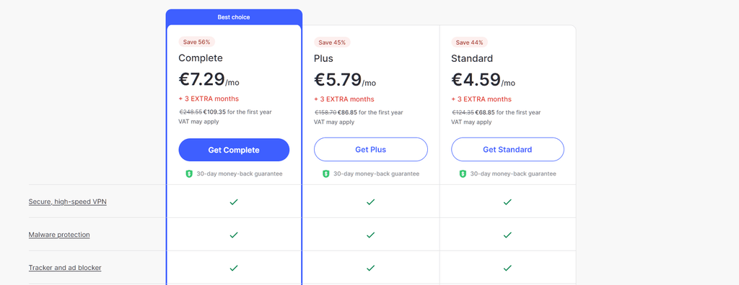739x285 pixels.
Task: Click the Standard plan Malware protection checkmark
Action: pos(507,235)
